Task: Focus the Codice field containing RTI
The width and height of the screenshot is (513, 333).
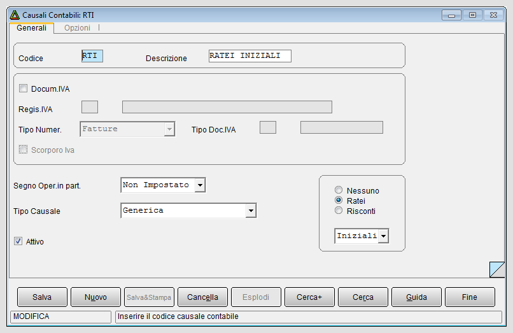Action: (92, 56)
